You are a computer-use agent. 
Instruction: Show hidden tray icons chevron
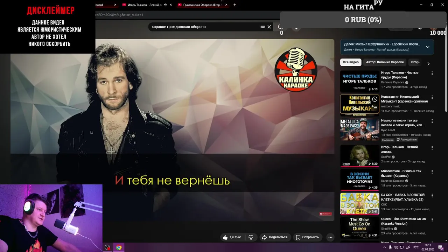click(x=385, y=247)
